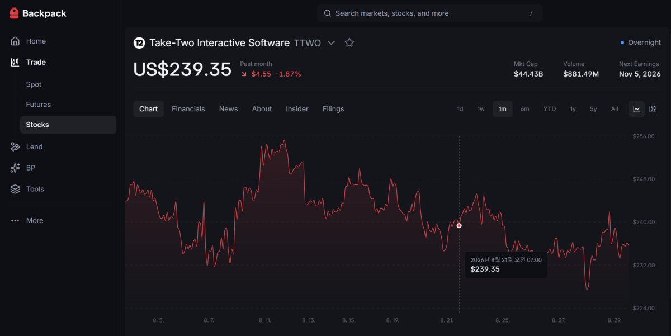The width and height of the screenshot is (671, 336).
Task: Click the Trade candlestick icon
Action: click(x=15, y=62)
